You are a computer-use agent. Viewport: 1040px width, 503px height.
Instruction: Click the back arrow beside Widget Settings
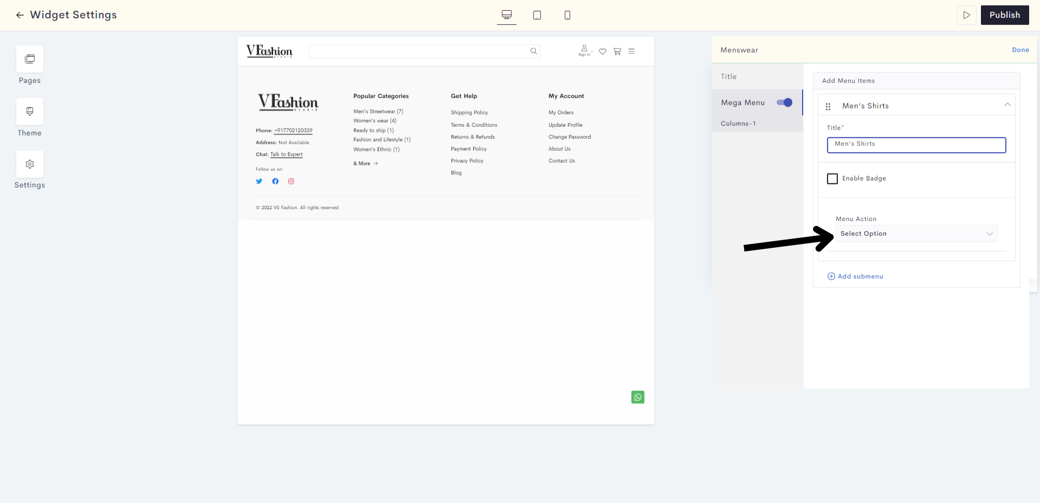point(20,15)
